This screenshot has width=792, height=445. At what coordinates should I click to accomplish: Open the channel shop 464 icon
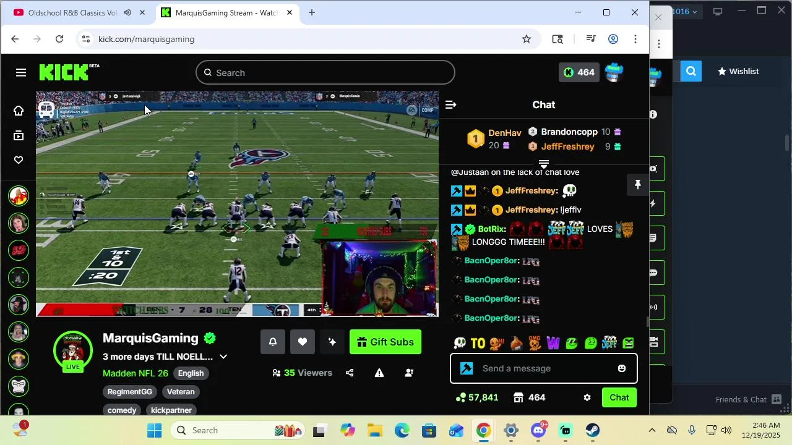point(530,397)
